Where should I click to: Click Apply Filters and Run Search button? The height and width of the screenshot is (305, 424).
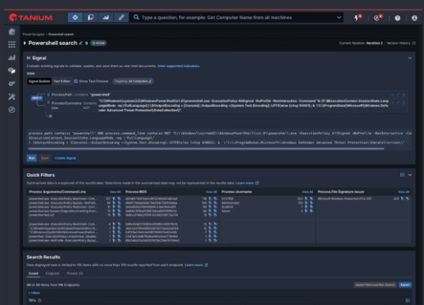pyautogui.click(x=375, y=284)
